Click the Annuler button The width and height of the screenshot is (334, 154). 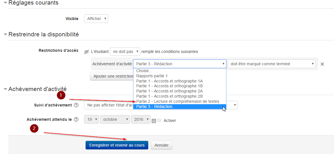pyautogui.click(x=161, y=145)
